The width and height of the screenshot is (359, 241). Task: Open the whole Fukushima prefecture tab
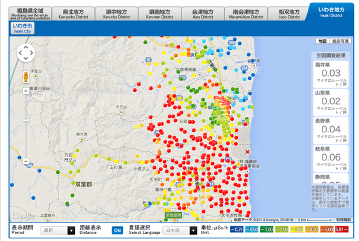[30, 13]
